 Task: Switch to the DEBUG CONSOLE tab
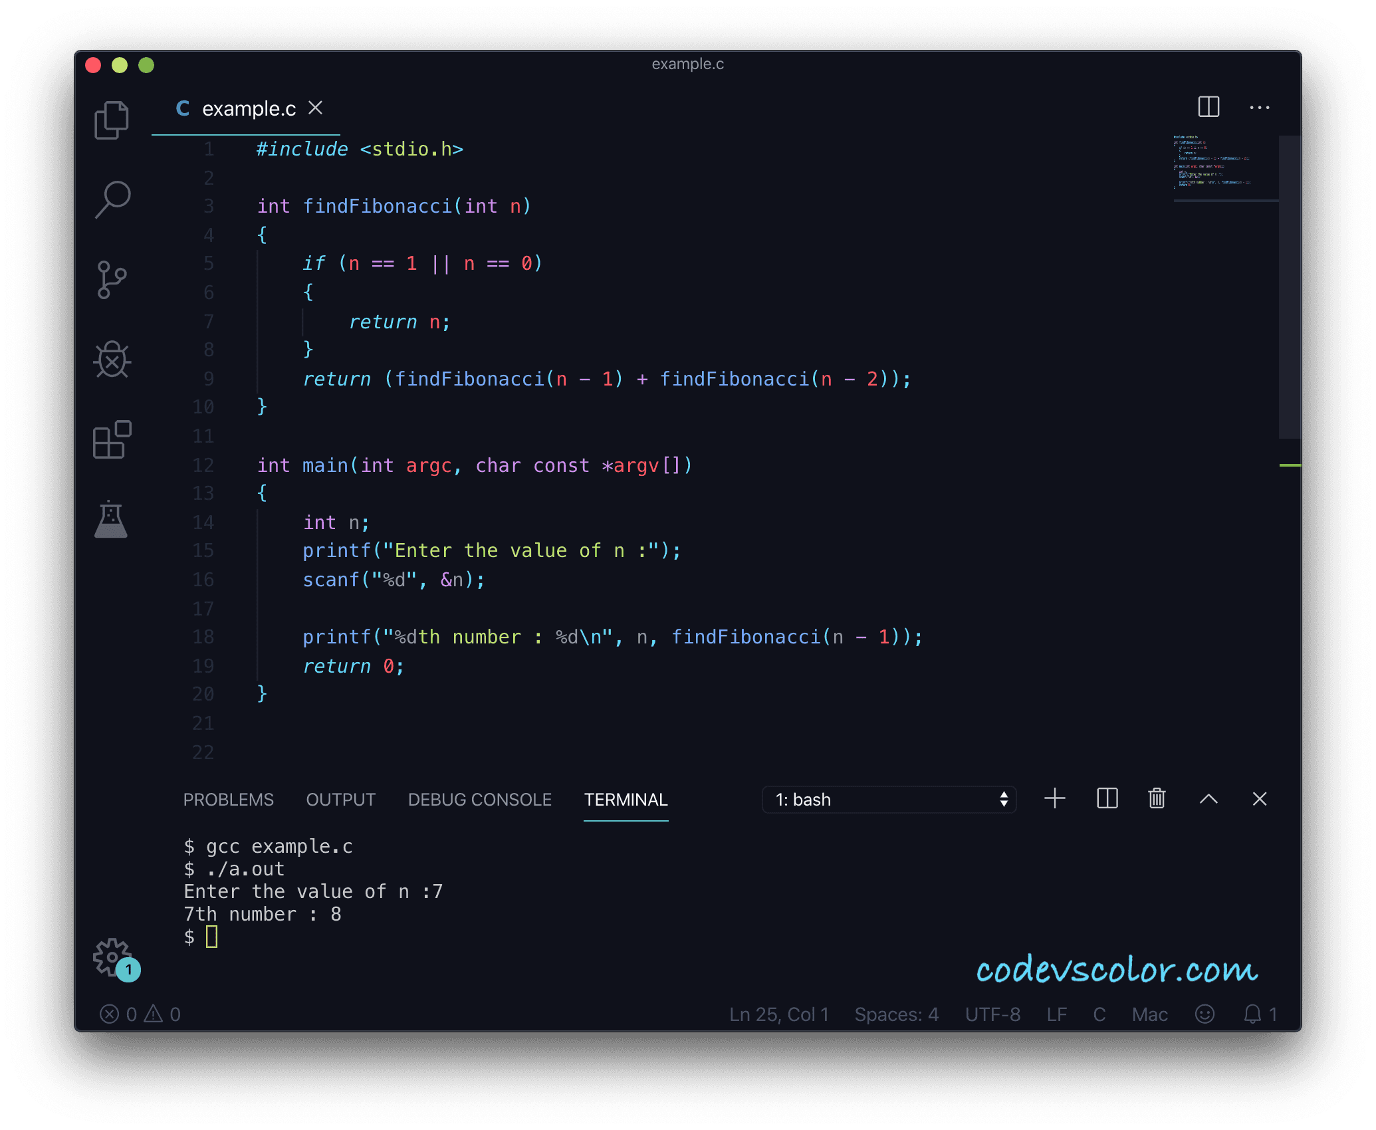point(479,800)
